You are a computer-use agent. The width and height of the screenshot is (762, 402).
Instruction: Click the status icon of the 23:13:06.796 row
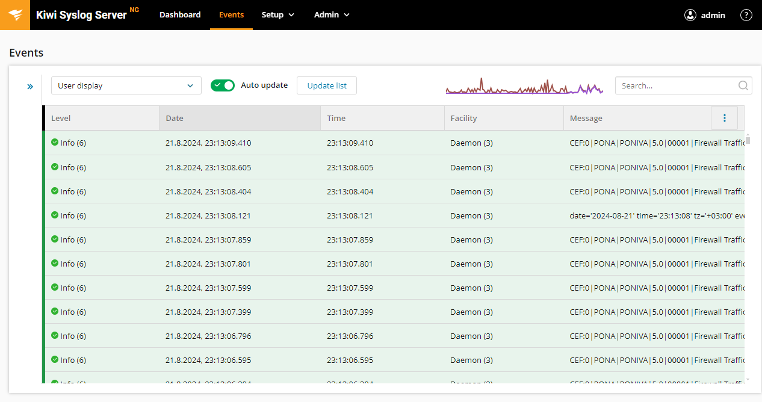click(x=55, y=335)
